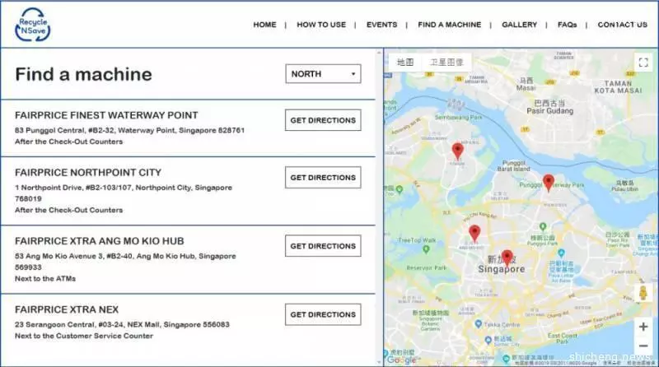This screenshot has width=659, height=367.
Task: Click 'Next to the ATMs' text
Action: point(45,279)
